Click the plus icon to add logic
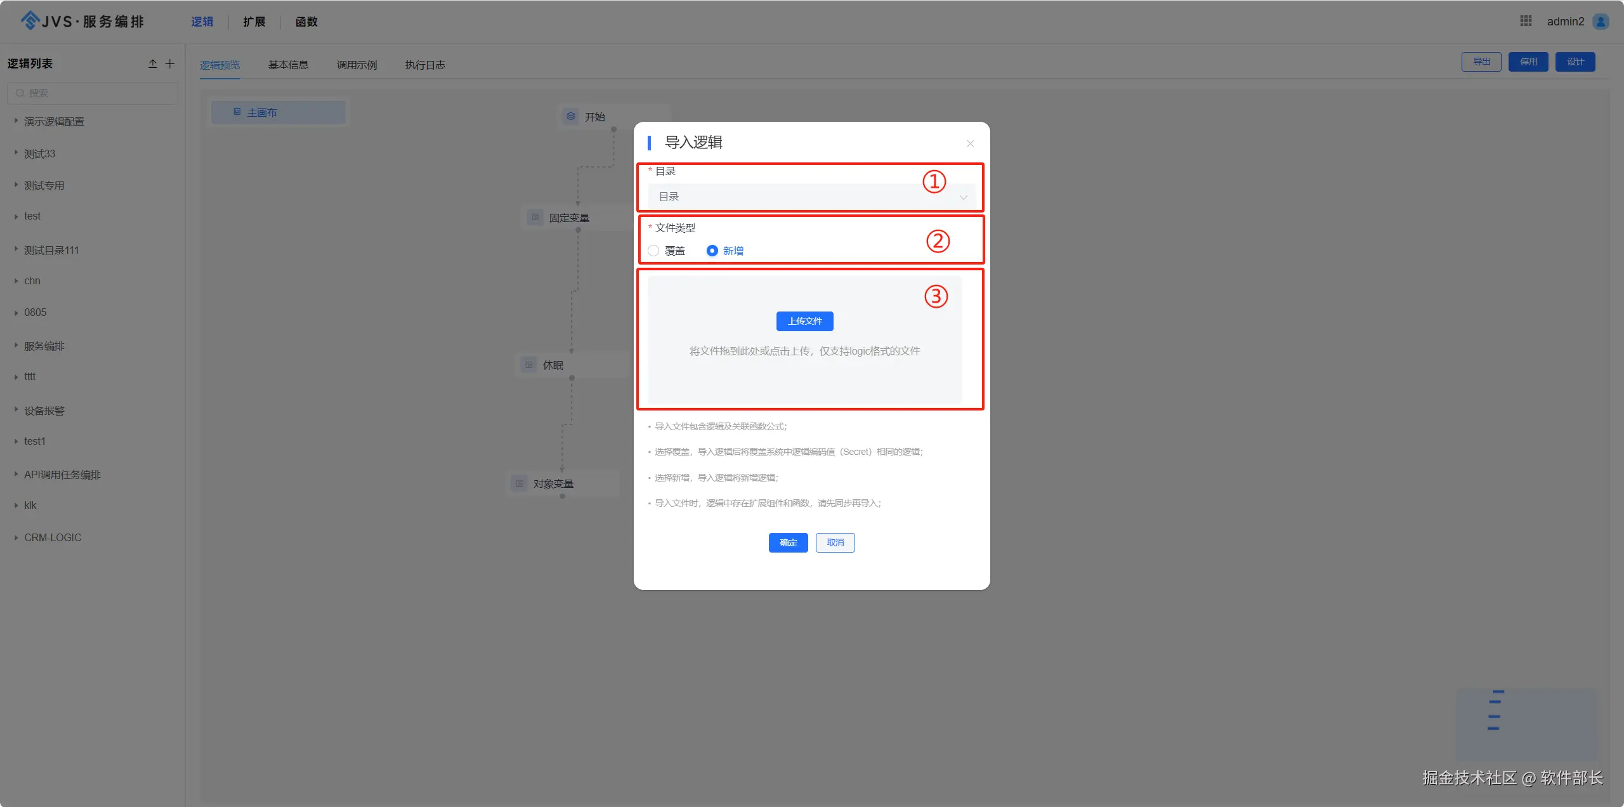This screenshot has height=807, width=1624. [x=170, y=63]
